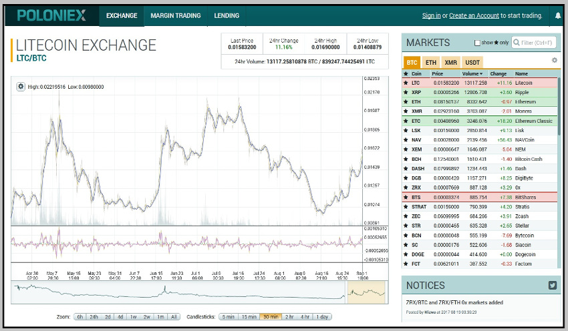The image size is (568, 331).
Task: Sort markets by Price column header
Action: (x=438, y=73)
